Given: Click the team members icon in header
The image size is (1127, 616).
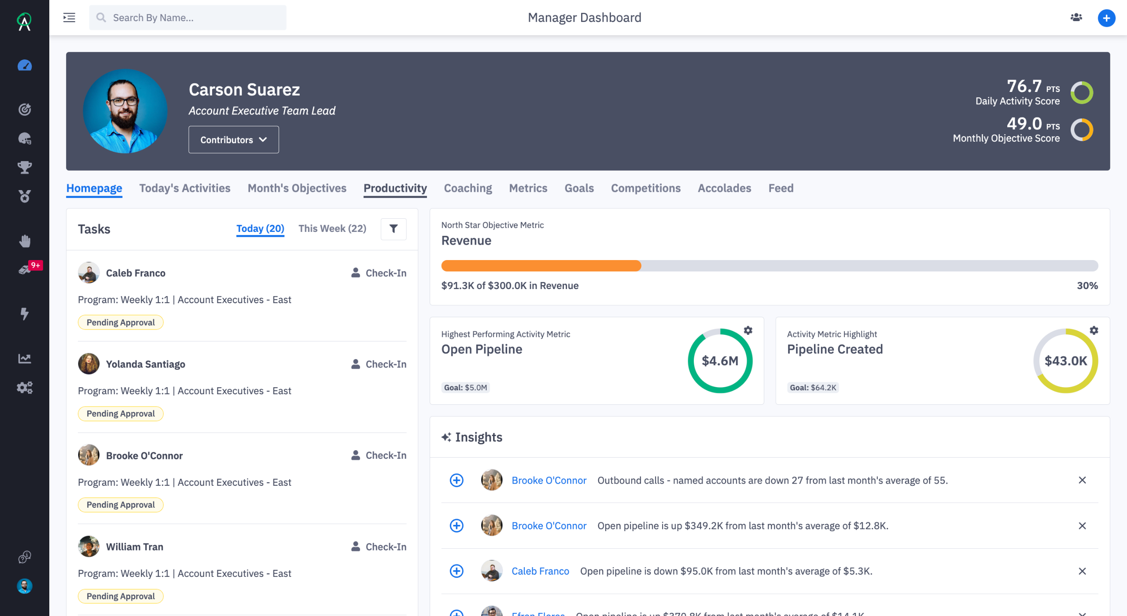Looking at the screenshot, I should click(1076, 18).
